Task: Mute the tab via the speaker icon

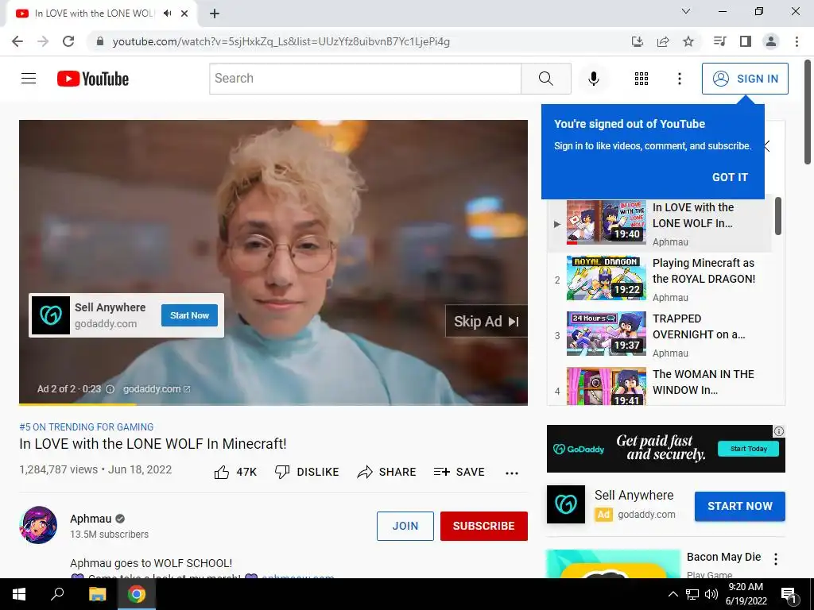Action: pos(167,14)
